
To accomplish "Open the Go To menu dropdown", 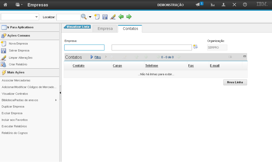I will click(x=19, y=5).
